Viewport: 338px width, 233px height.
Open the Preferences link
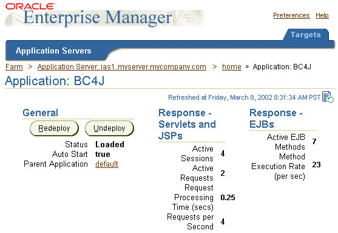click(291, 15)
